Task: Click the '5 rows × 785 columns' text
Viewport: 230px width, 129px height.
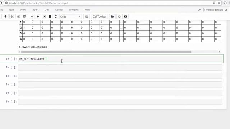Action: coord(33,47)
